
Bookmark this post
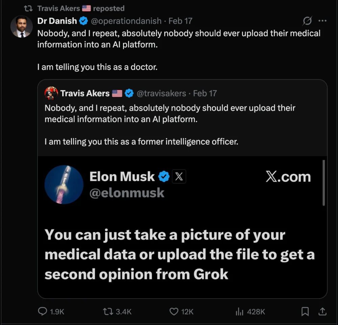point(305,311)
